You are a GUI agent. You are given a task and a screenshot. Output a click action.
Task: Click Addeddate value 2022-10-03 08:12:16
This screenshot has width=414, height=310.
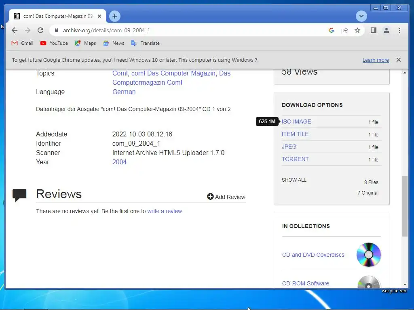(x=142, y=134)
